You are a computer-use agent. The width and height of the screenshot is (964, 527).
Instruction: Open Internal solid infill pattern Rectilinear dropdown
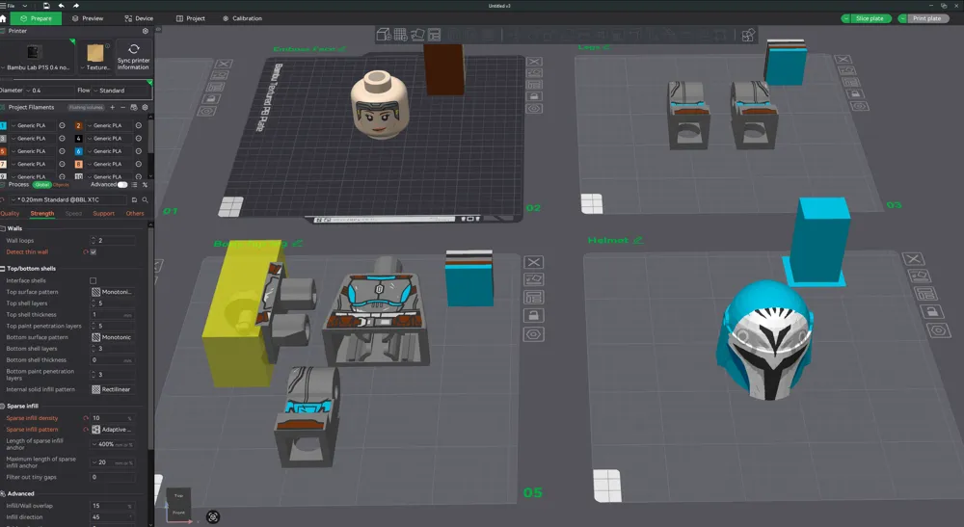[112, 389]
